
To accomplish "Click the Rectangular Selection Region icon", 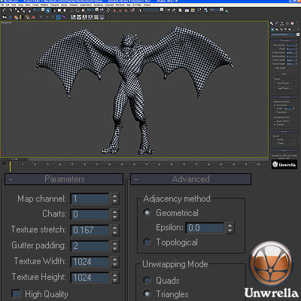I will click(x=59, y=11).
